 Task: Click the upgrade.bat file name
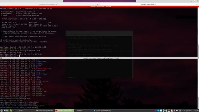click(40, 95)
